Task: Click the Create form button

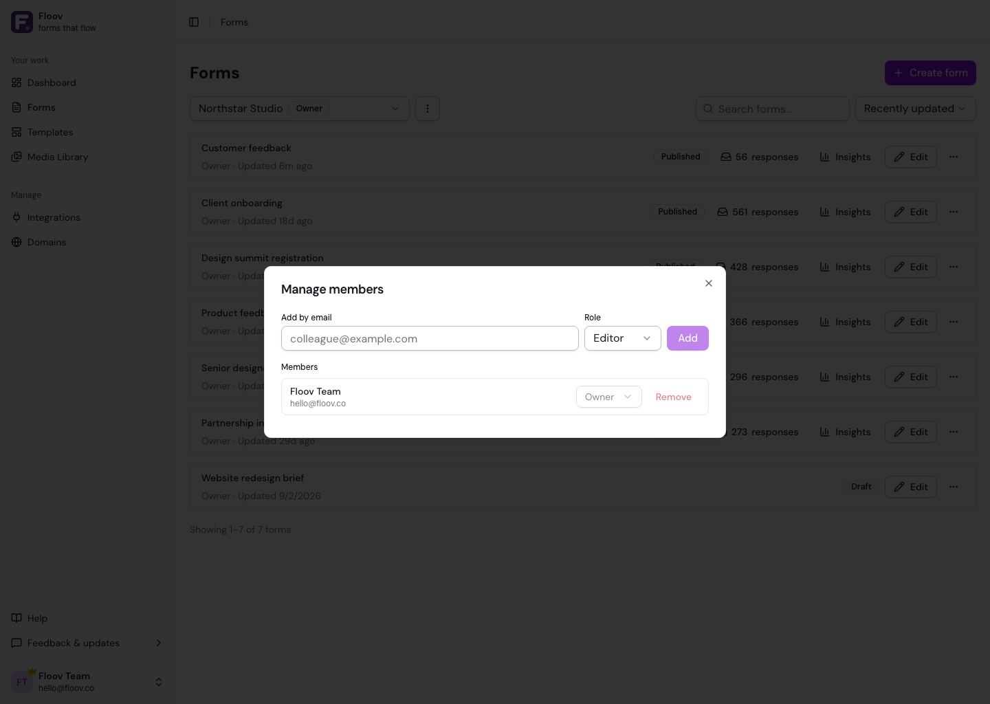Action: tap(930, 73)
